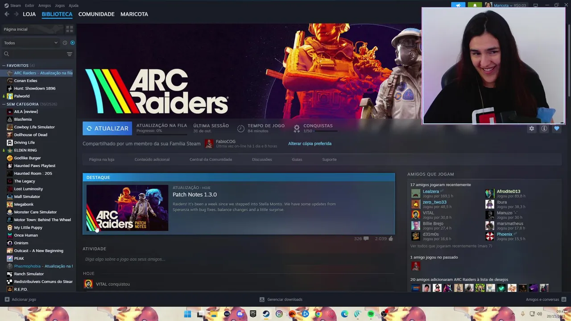Open Discord from the taskbar
571x321 pixels.
240,314
